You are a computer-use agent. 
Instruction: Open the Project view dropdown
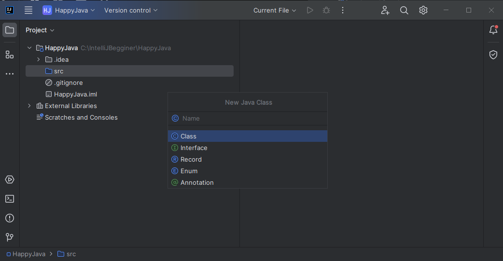[x=40, y=30]
